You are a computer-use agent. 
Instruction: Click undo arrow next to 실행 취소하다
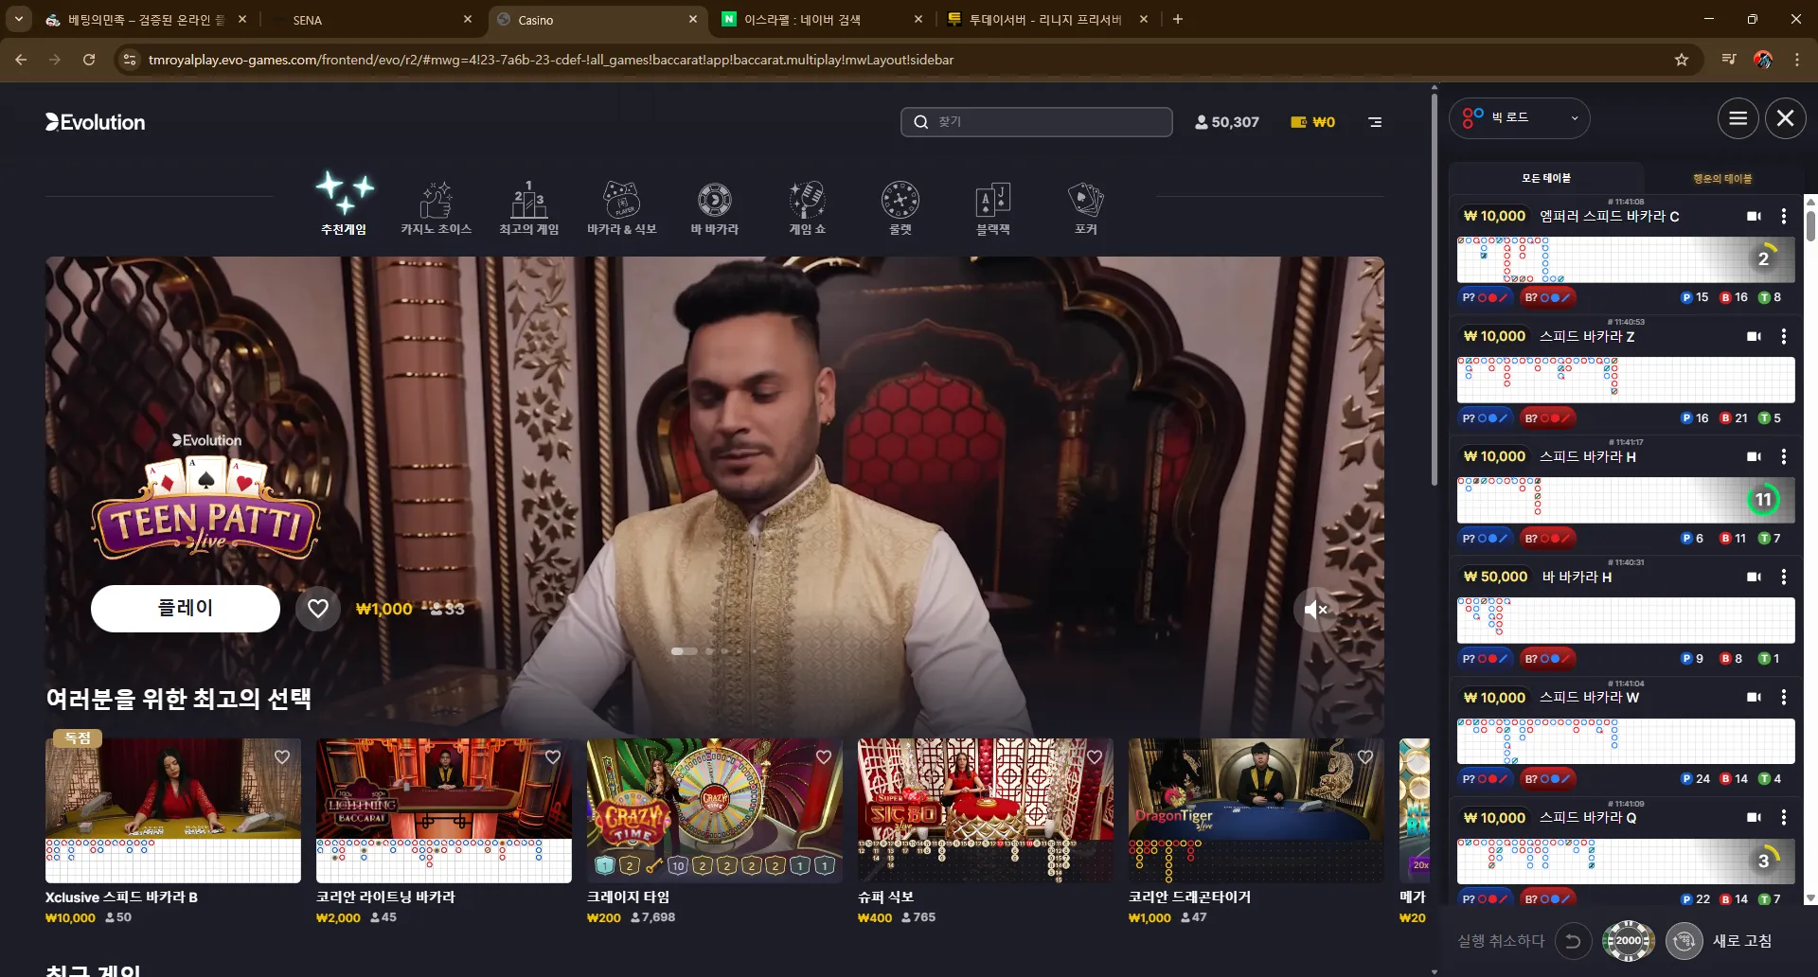coord(1573,940)
